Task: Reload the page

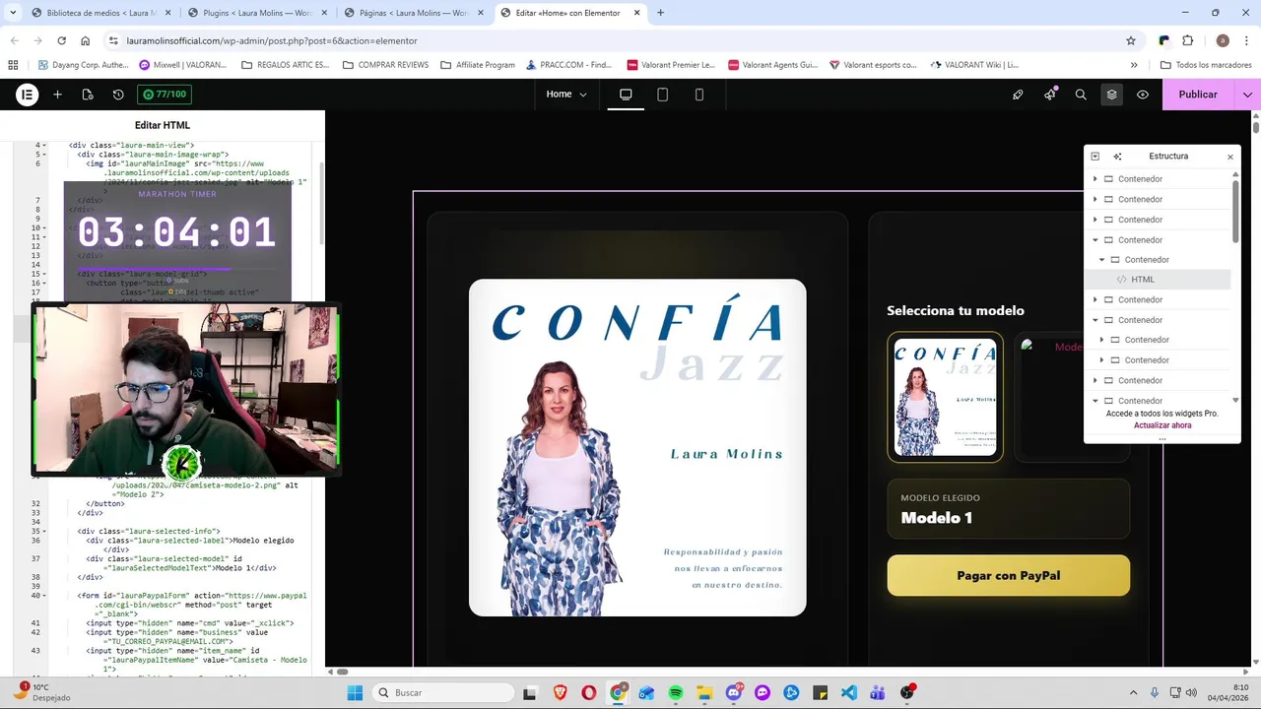Action: pyautogui.click(x=61, y=40)
